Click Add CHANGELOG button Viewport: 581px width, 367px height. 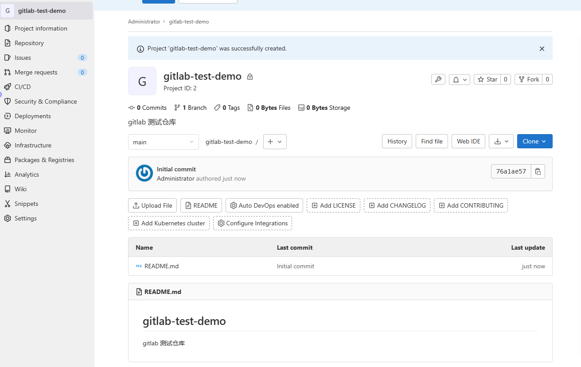(397, 205)
